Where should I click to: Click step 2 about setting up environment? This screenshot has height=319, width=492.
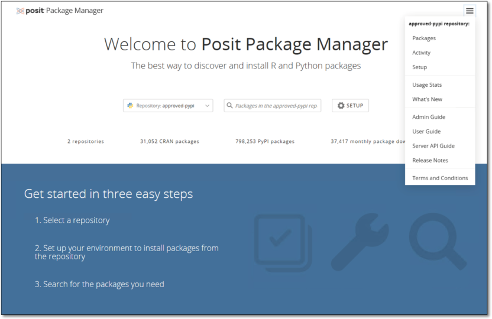127,252
